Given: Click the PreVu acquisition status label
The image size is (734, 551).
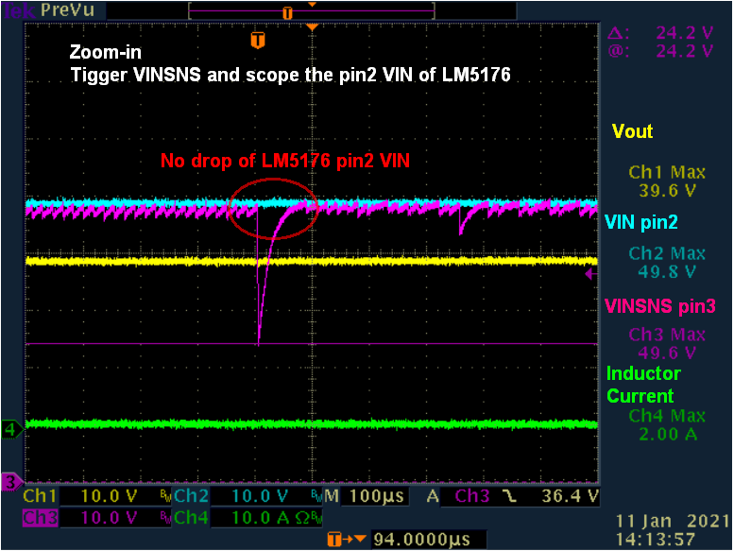Looking at the screenshot, I should click(68, 9).
